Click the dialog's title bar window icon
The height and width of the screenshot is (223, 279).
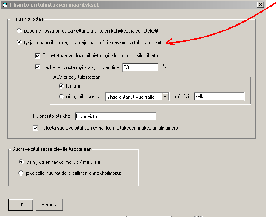pos(4,5)
